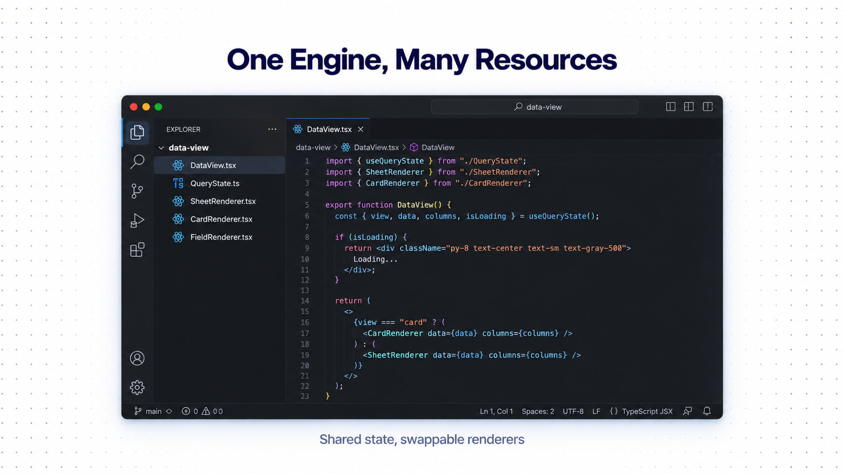Click the data-view command center search box
Viewport: 844px width, 474px height.
coord(535,107)
